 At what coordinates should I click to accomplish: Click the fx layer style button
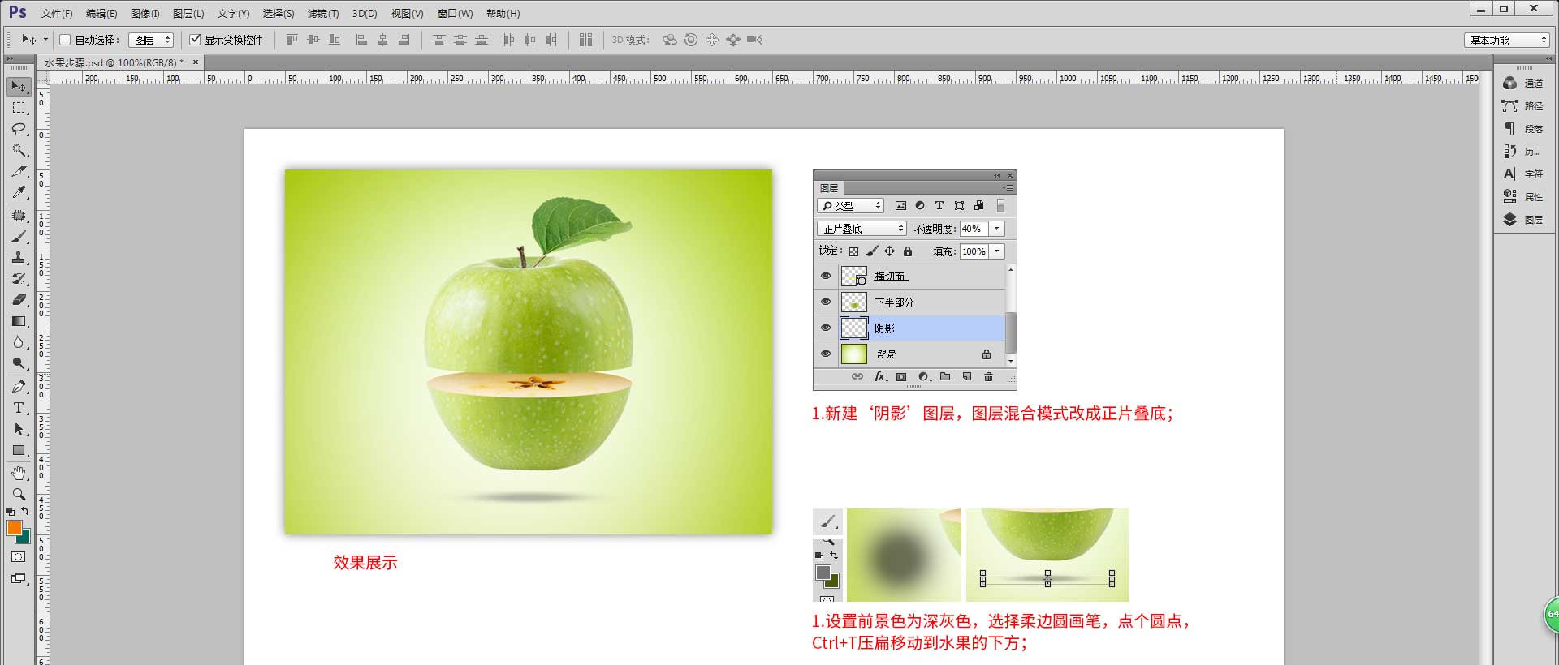click(880, 377)
